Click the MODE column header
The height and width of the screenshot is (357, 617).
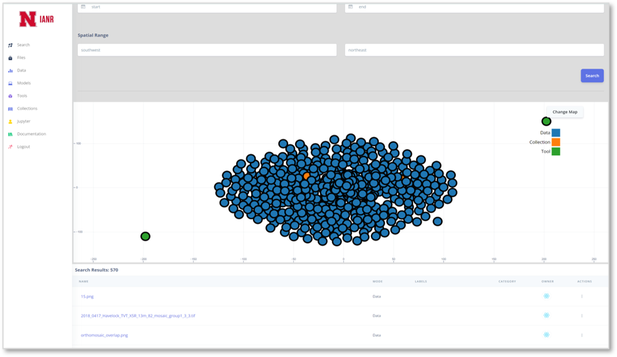(377, 282)
